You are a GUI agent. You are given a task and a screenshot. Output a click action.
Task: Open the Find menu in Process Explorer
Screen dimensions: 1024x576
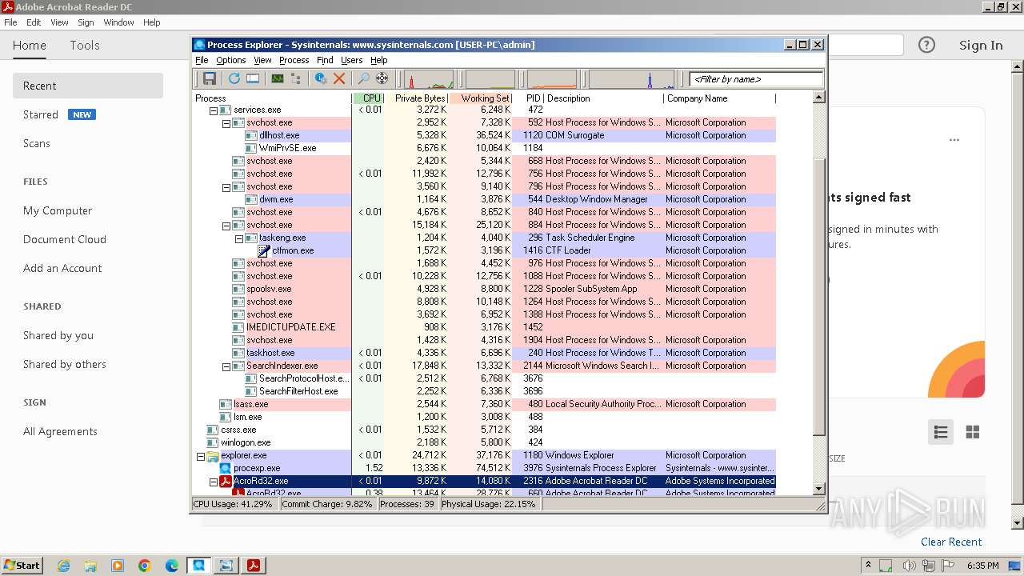pyautogui.click(x=325, y=60)
